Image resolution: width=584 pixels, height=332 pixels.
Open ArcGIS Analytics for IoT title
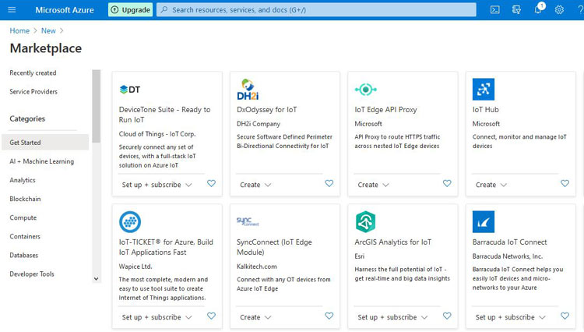tap(393, 242)
